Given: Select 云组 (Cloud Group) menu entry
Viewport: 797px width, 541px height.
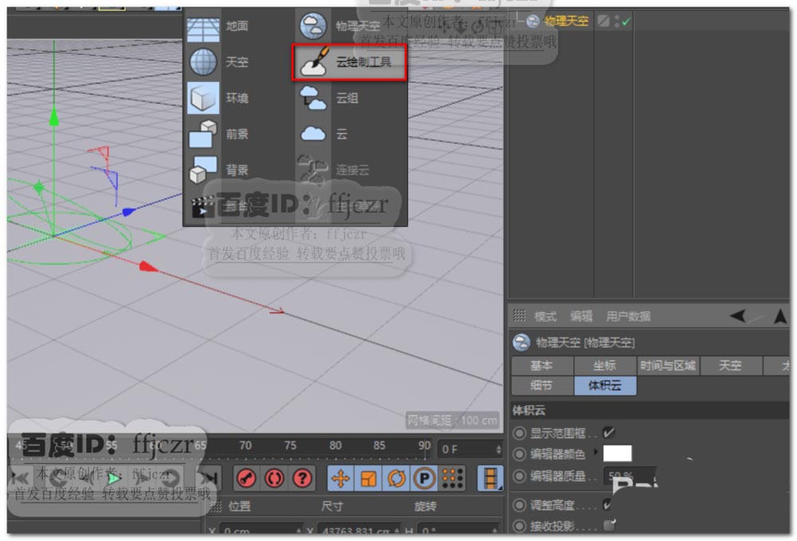Looking at the screenshot, I should click(x=347, y=97).
